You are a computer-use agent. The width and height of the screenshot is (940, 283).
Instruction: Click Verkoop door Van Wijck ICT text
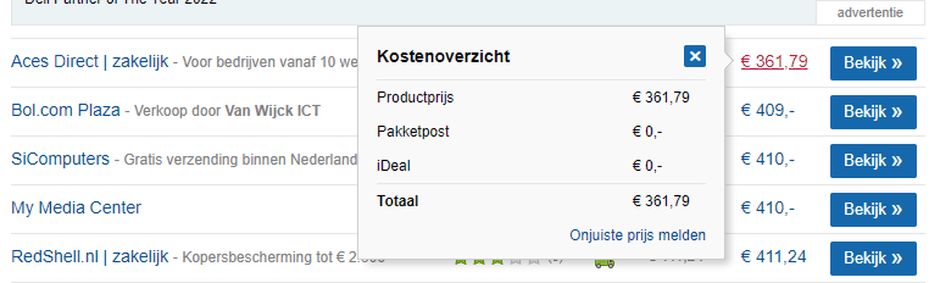pyautogui.click(x=227, y=111)
